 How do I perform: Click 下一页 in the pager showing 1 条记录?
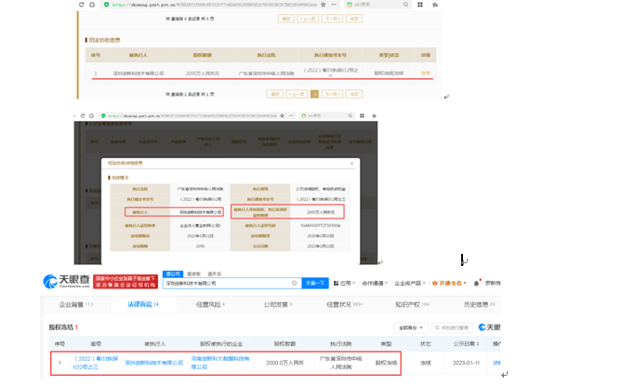point(333,94)
